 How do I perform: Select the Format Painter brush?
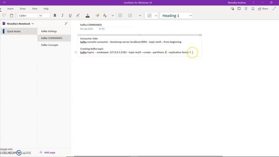[x=97, y=16]
